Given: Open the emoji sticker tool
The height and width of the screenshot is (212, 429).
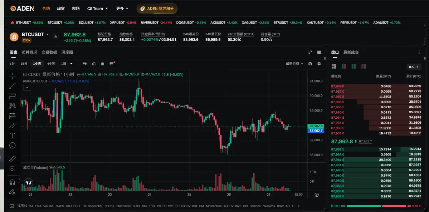Looking at the screenshot, I should [12, 145].
